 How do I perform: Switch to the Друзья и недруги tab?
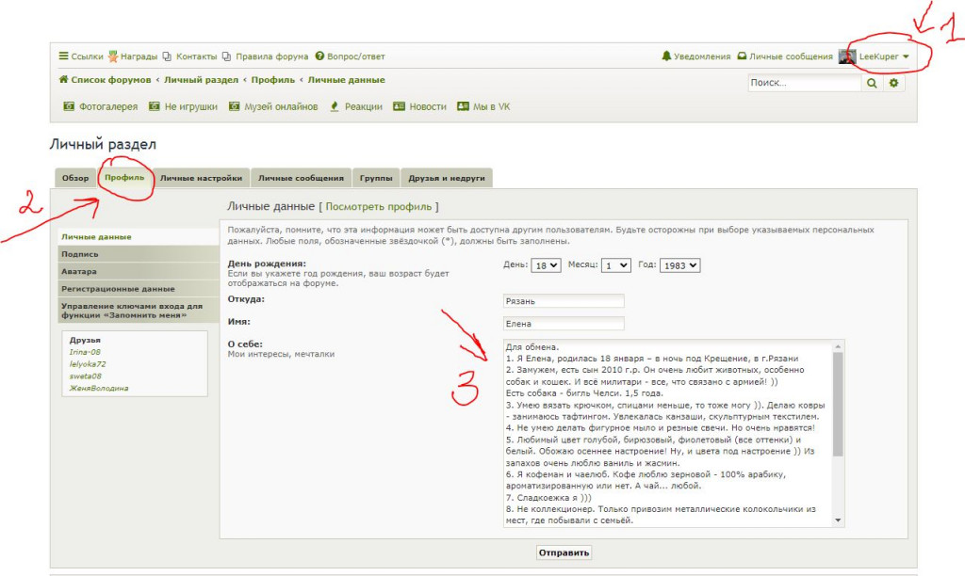pos(446,178)
